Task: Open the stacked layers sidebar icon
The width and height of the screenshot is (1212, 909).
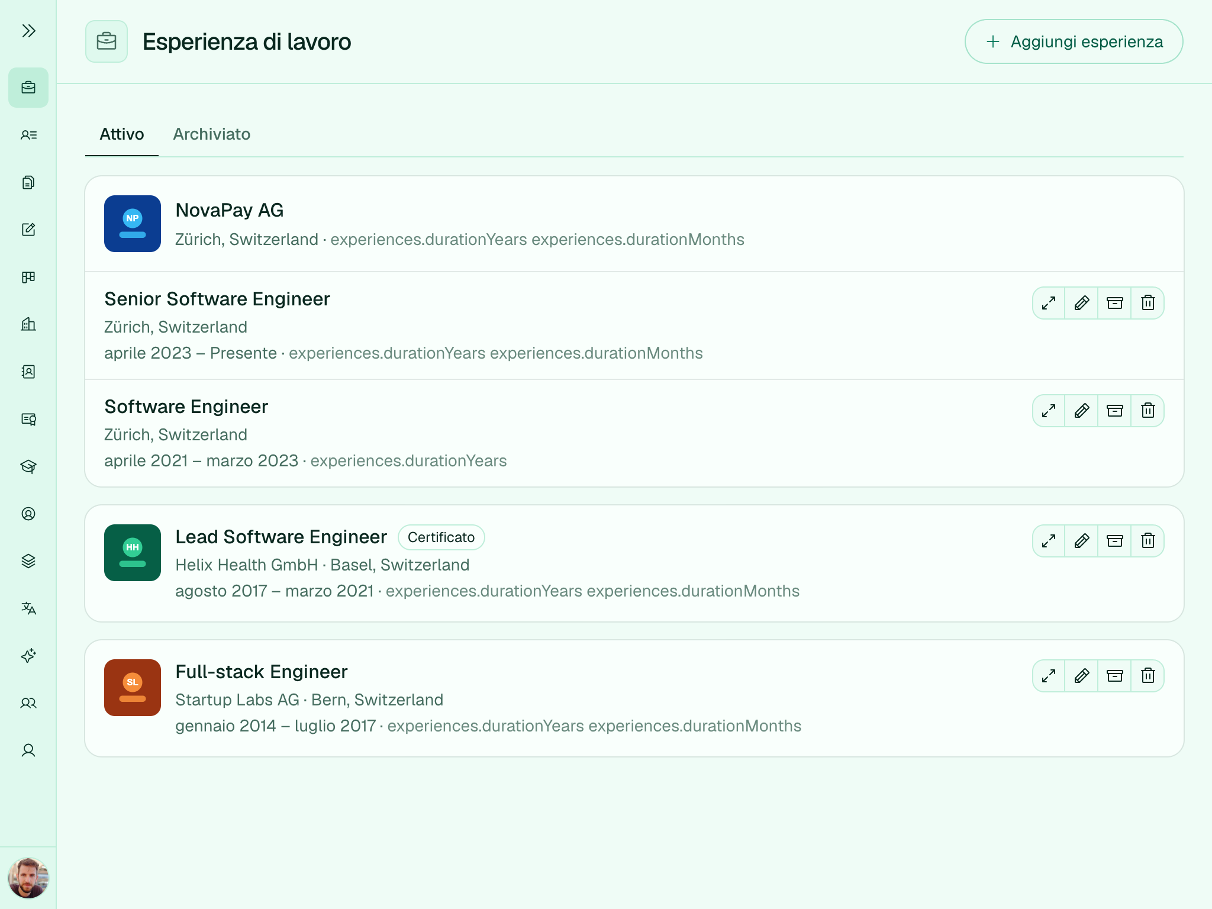Action: pyautogui.click(x=28, y=561)
